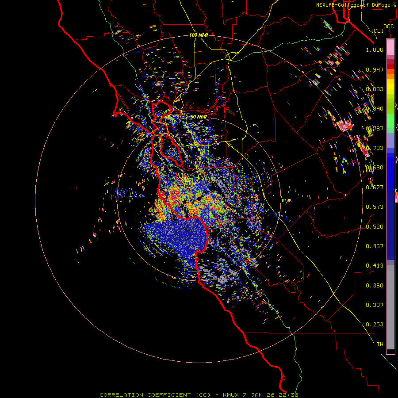The height and width of the screenshot is (398, 398).
Task: Pick the dark navy band on the color bar
Action: [390, 226]
